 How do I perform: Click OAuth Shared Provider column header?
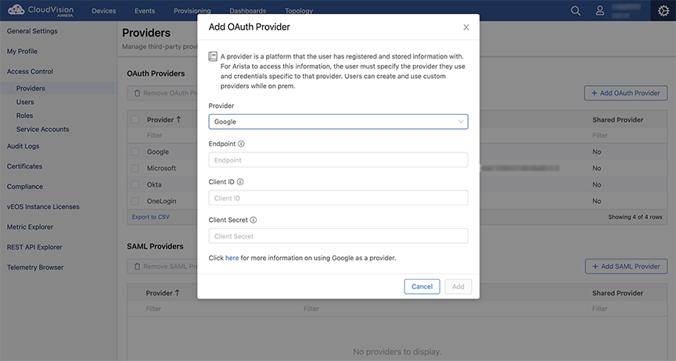pos(617,120)
